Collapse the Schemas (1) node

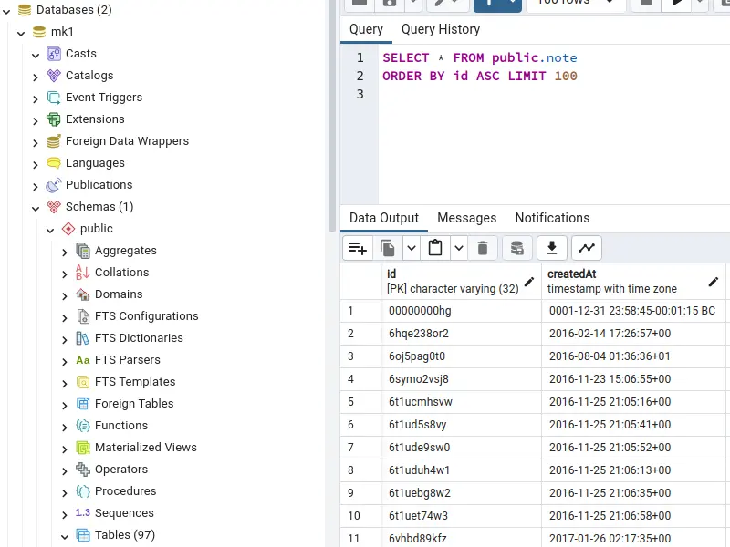pos(36,208)
